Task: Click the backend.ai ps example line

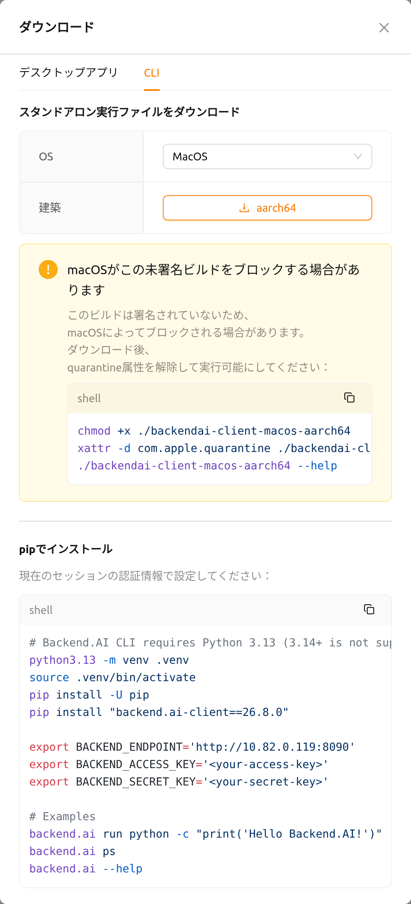Action: pos(72,851)
